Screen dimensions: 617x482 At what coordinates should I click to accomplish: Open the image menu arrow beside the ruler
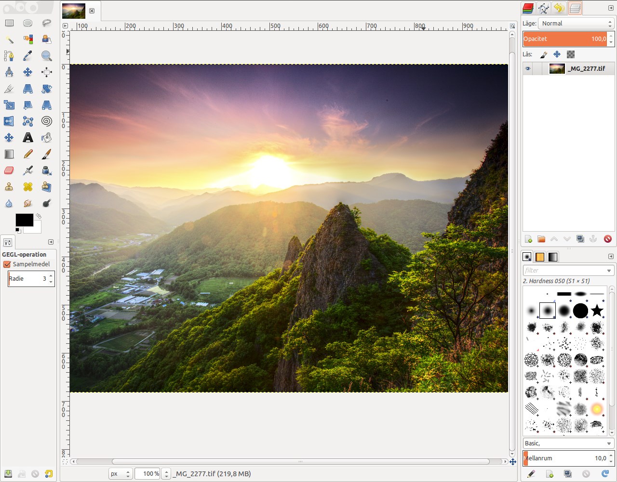coord(66,26)
